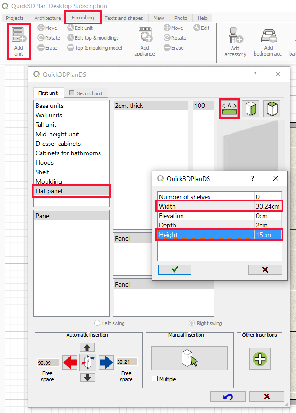
Task: Select Mid-height unit in the list
Action: click(72, 134)
